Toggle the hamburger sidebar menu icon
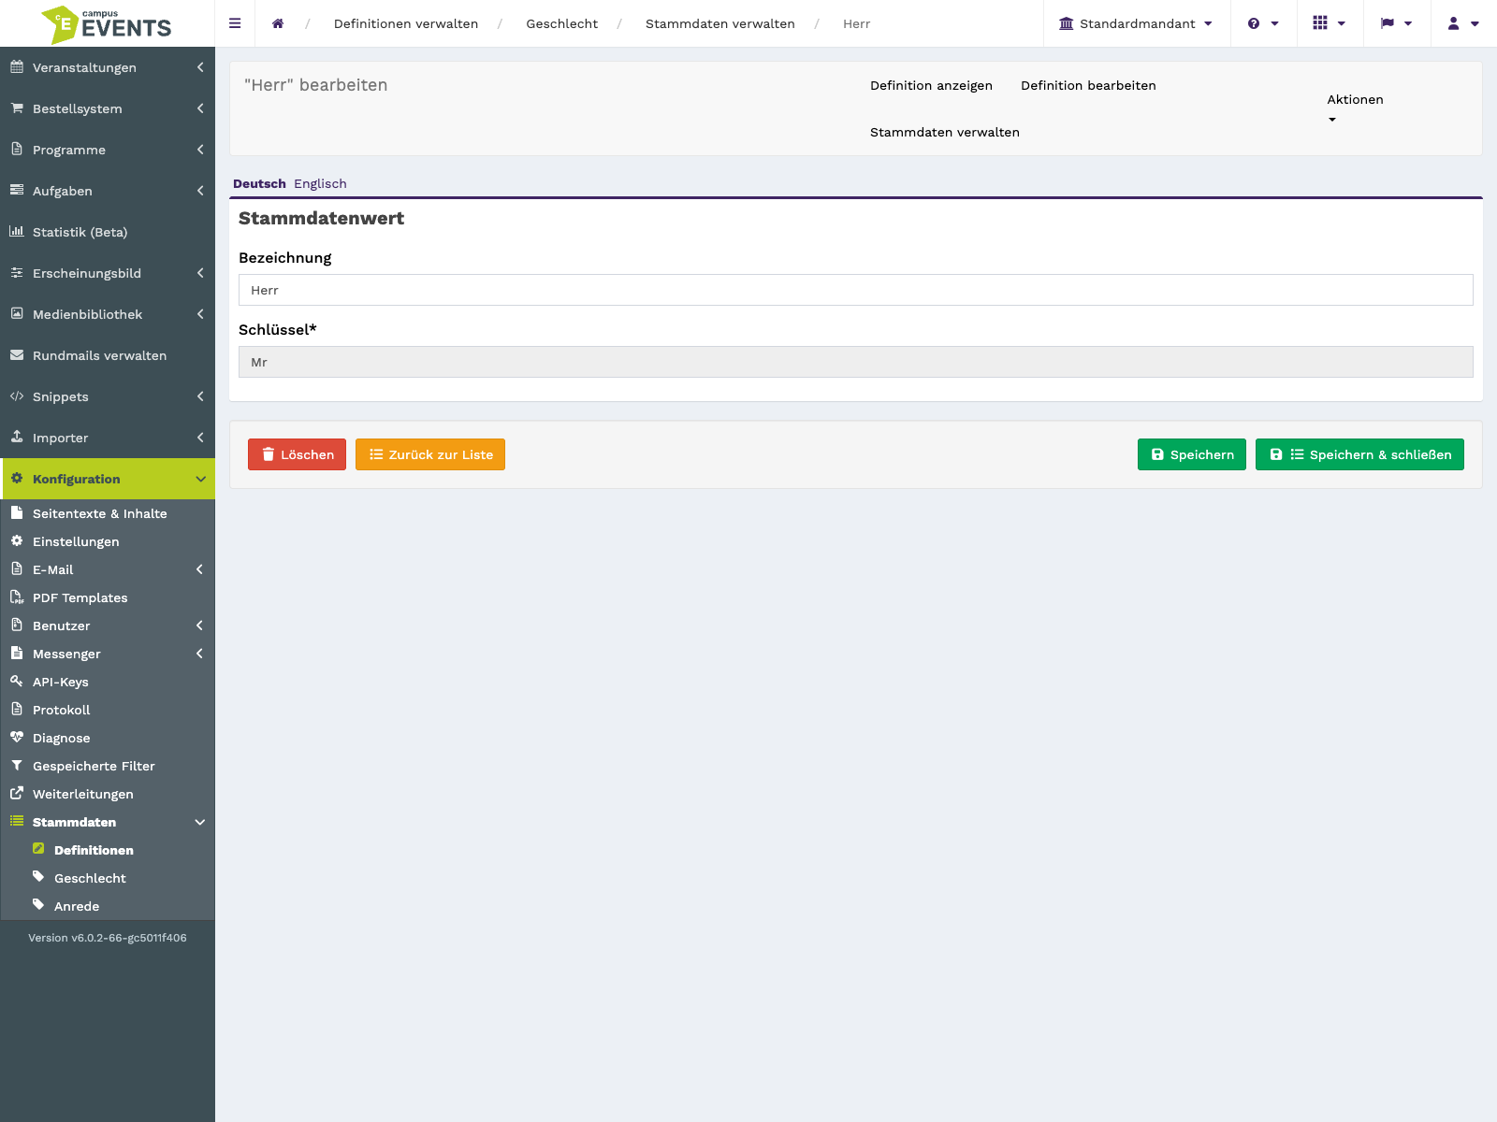 click(x=235, y=23)
